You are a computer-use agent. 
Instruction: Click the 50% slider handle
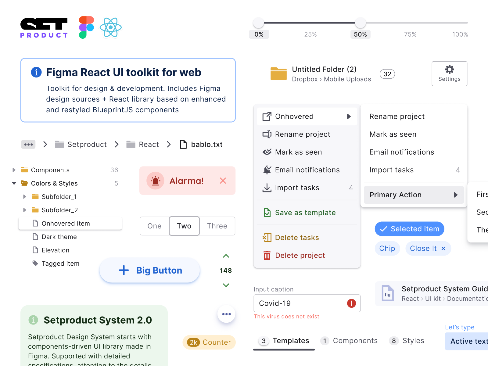coord(360,22)
